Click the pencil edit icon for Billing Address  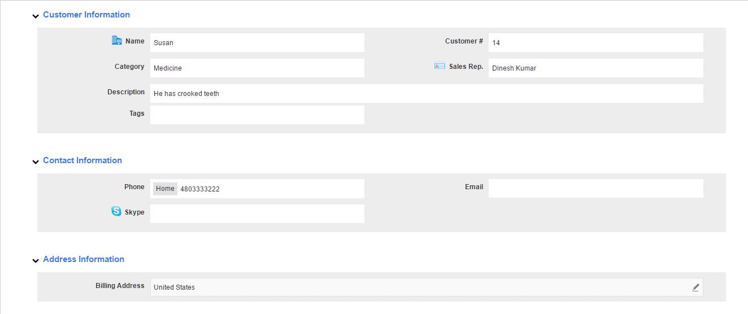pos(695,287)
